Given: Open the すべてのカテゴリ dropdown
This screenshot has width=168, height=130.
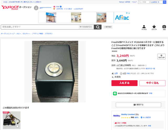Looking at the screenshot, I should [86, 27].
